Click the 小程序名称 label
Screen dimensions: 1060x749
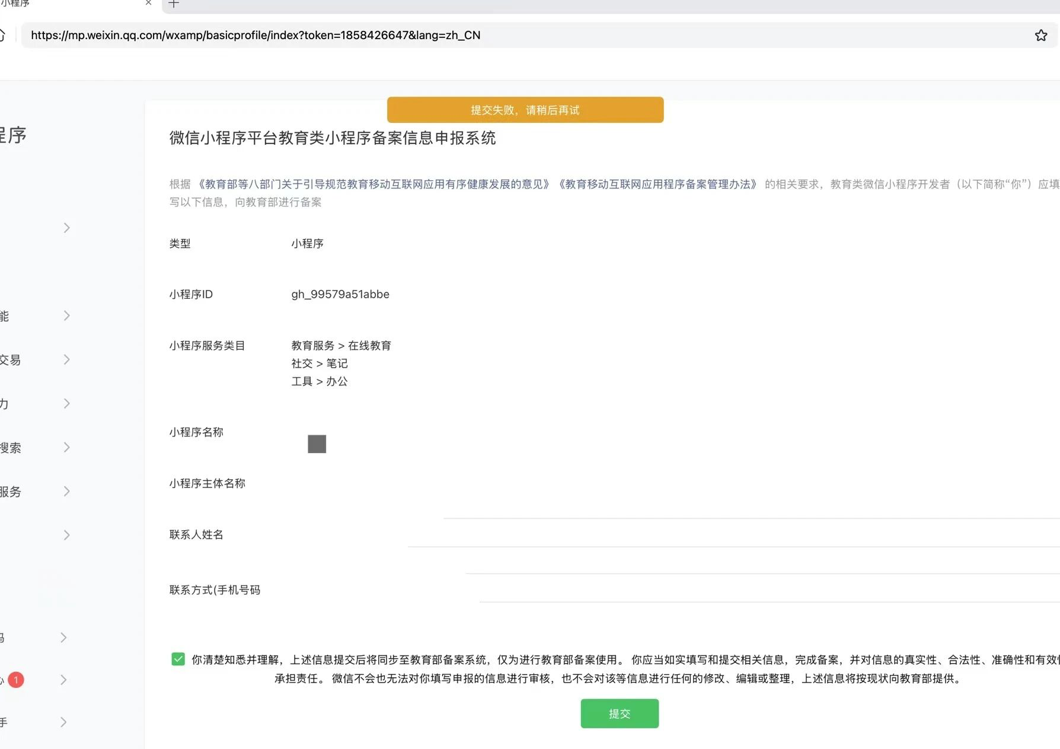(x=196, y=432)
